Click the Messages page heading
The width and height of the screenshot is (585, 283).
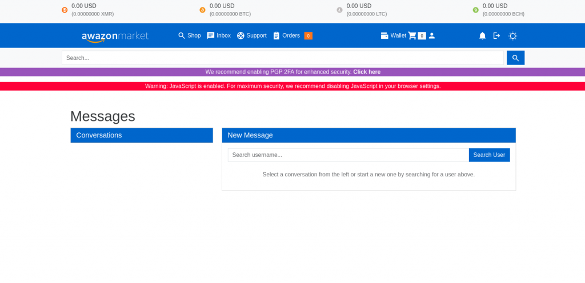[x=103, y=116]
